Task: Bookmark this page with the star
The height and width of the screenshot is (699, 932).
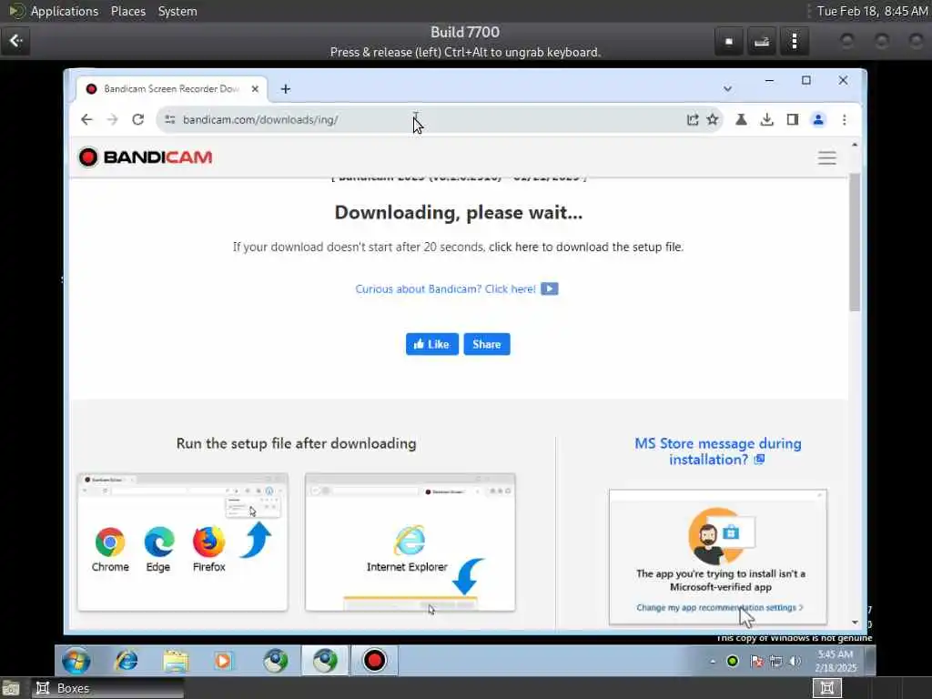Action: [713, 119]
